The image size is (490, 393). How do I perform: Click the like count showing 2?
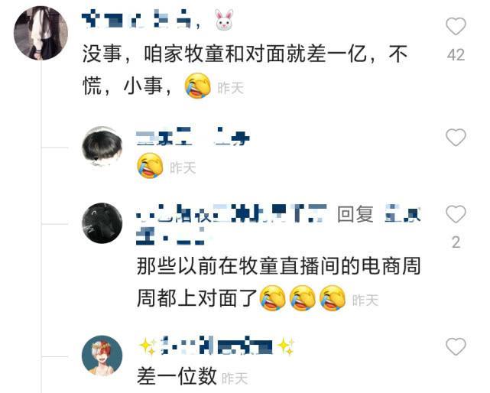pos(456,242)
